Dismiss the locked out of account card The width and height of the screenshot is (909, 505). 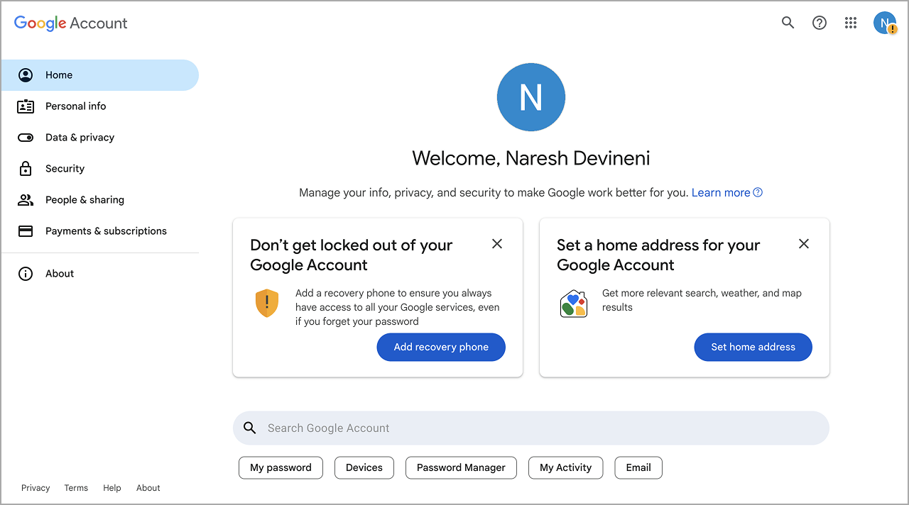click(x=497, y=244)
